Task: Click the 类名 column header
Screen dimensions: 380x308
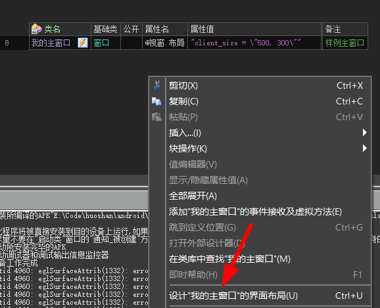Action: [60, 29]
